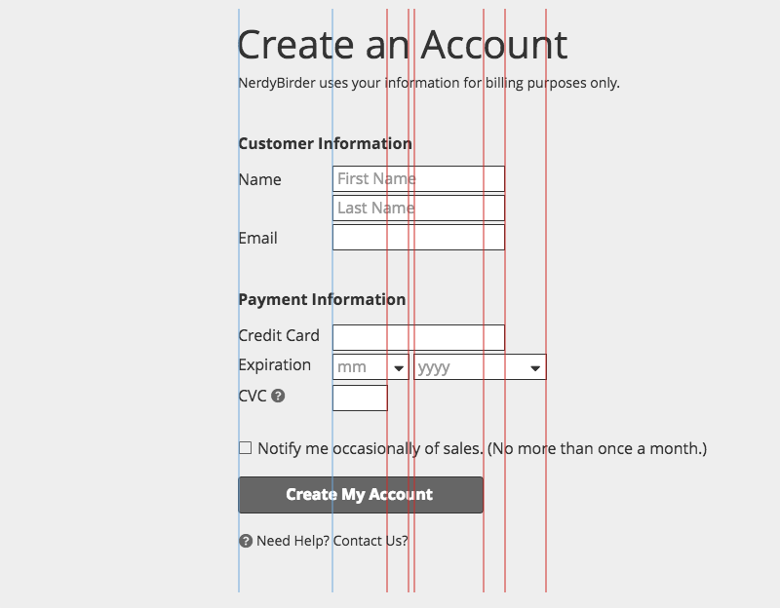The height and width of the screenshot is (608, 780).
Task: Click the help icon beside Need Help
Action: tap(246, 541)
